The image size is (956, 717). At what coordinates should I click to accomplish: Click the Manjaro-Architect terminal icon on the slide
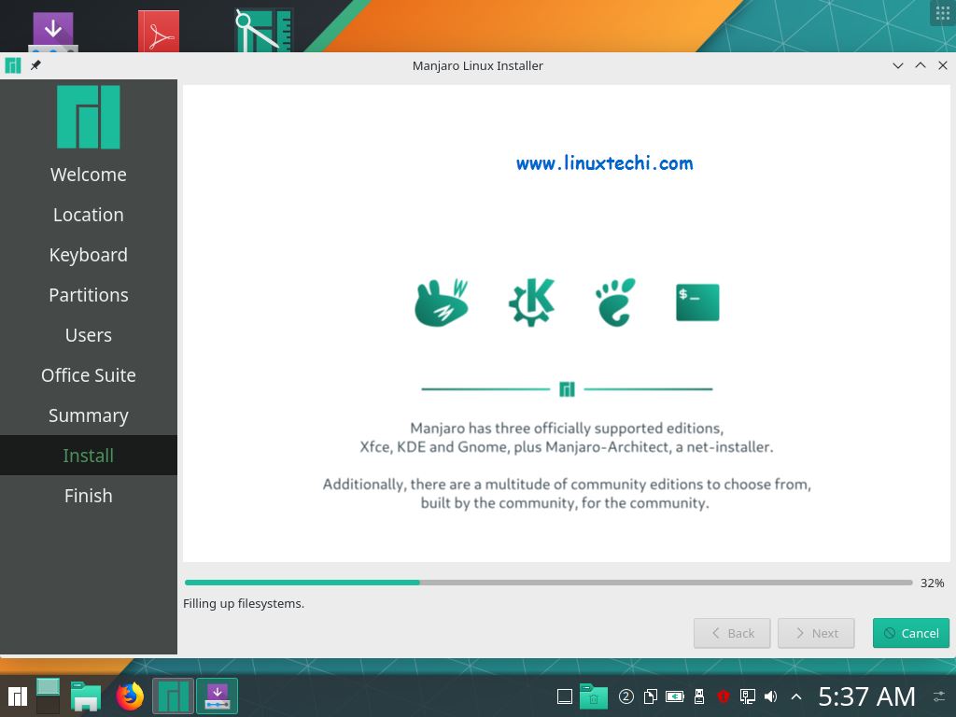696,302
